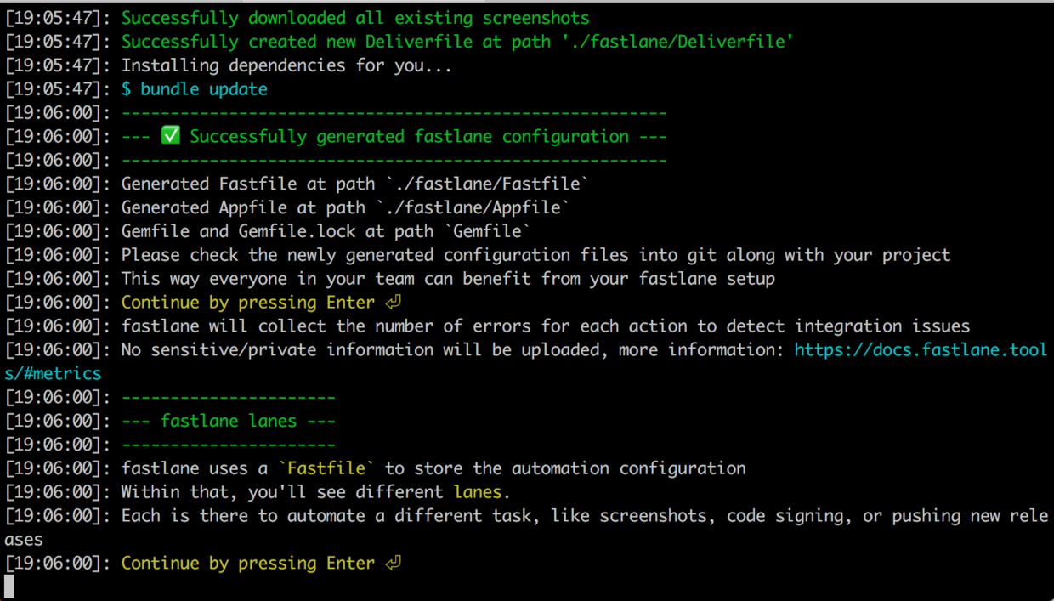Click the last "Continue by pressing Enter" prompt

(x=247, y=563)
